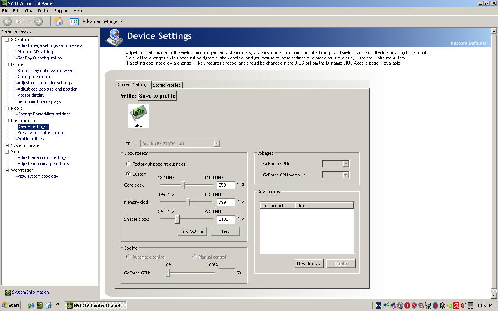Click the Core clock MHz input field

(x=226, y=185)
